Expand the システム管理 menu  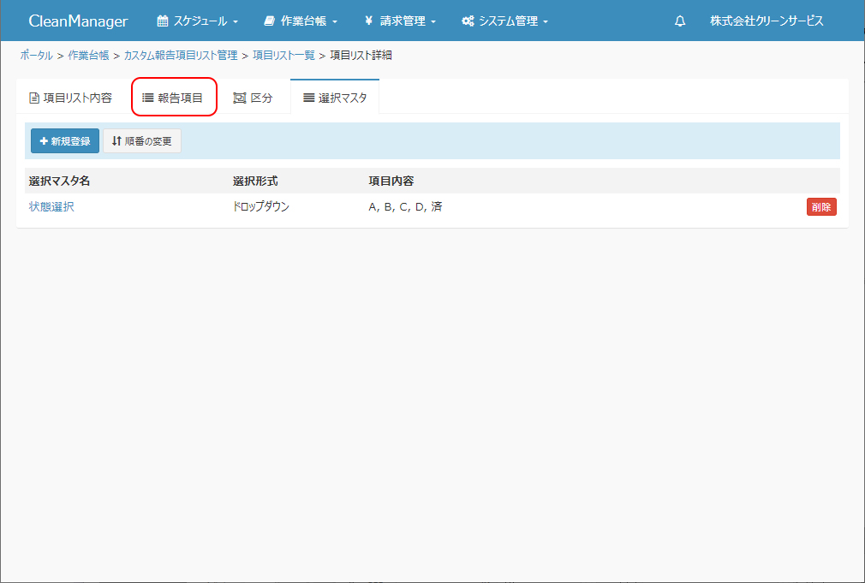504,21
